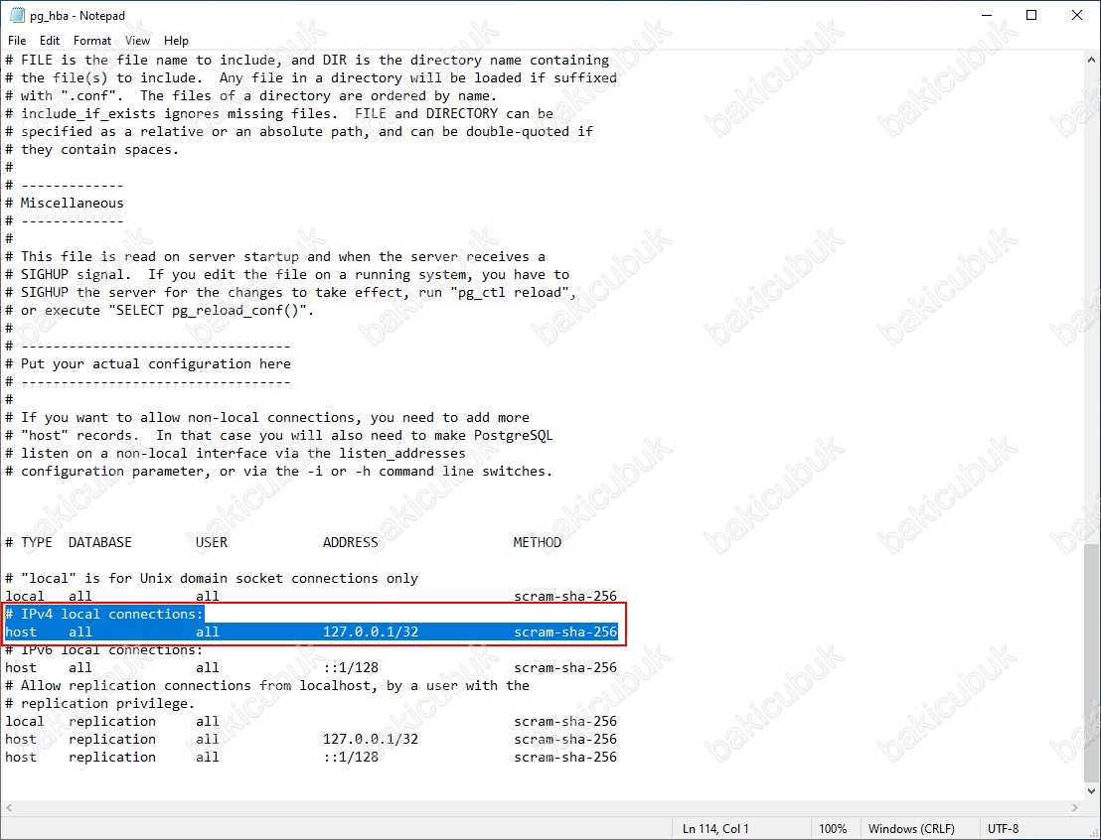Close the pg_hba Notepad window
1101x840 pixels.
1077,15
